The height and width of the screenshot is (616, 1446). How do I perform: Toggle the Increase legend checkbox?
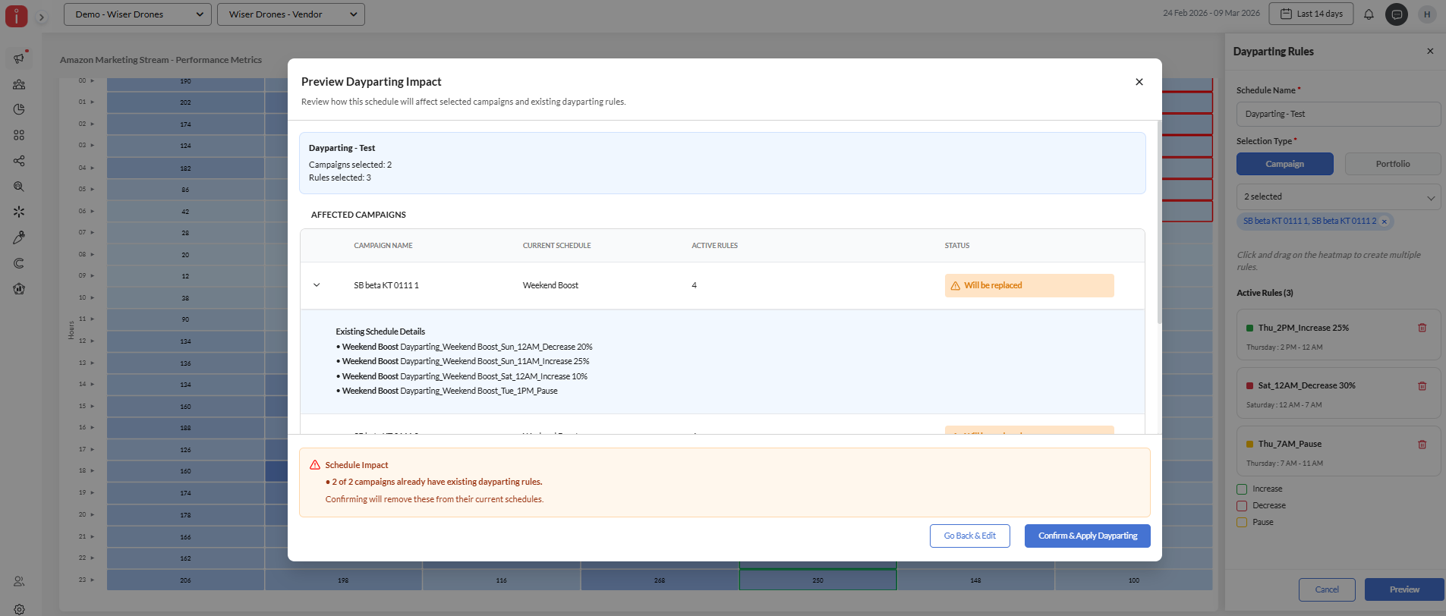1242,489
